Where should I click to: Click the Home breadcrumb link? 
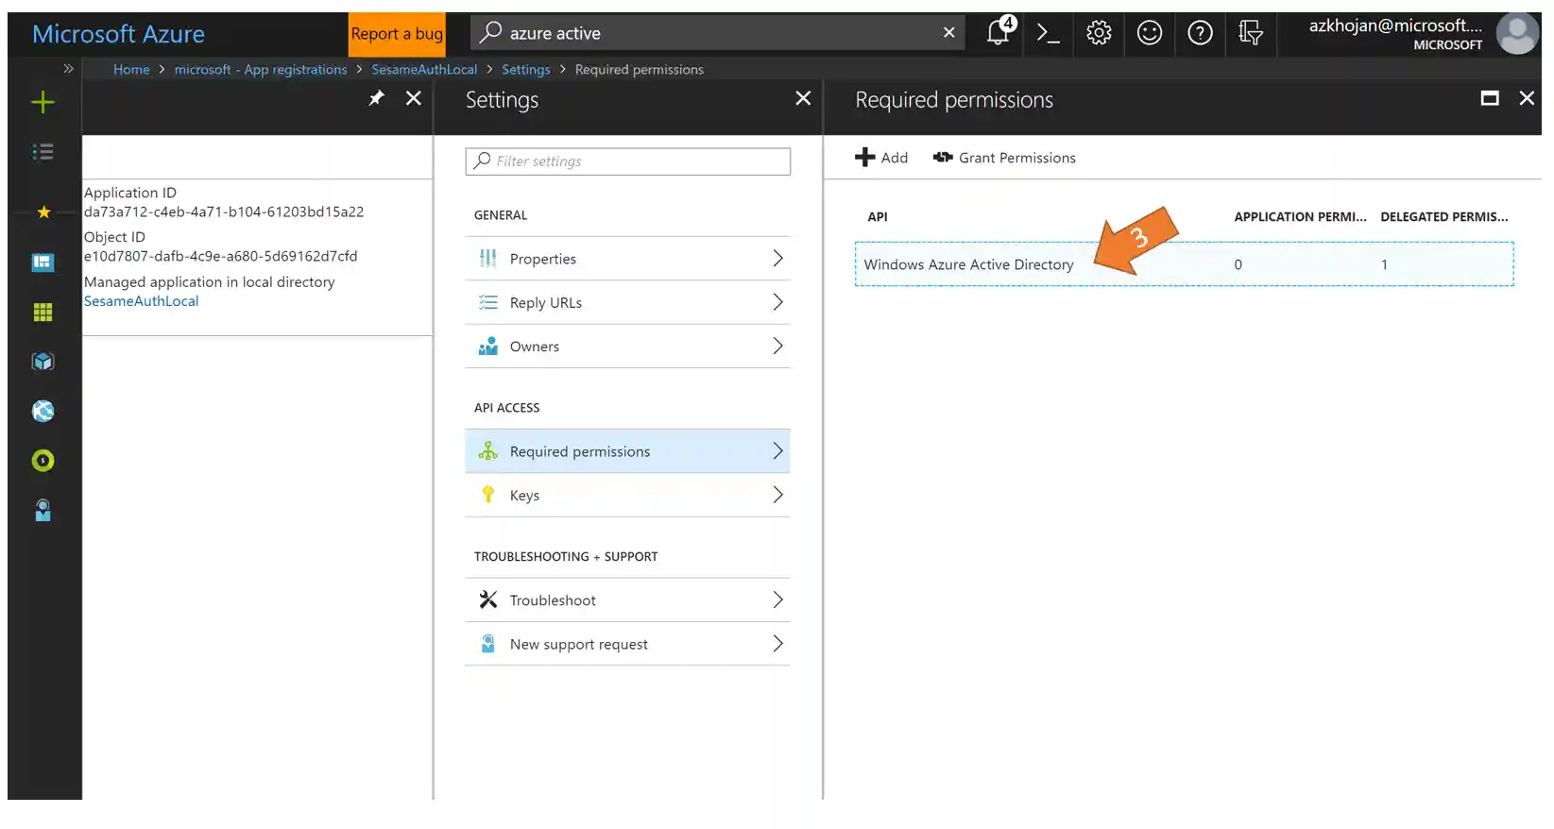(131, 70)
